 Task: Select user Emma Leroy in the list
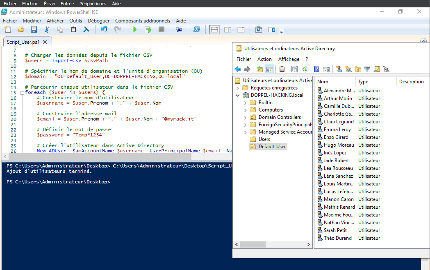[337, 129]
